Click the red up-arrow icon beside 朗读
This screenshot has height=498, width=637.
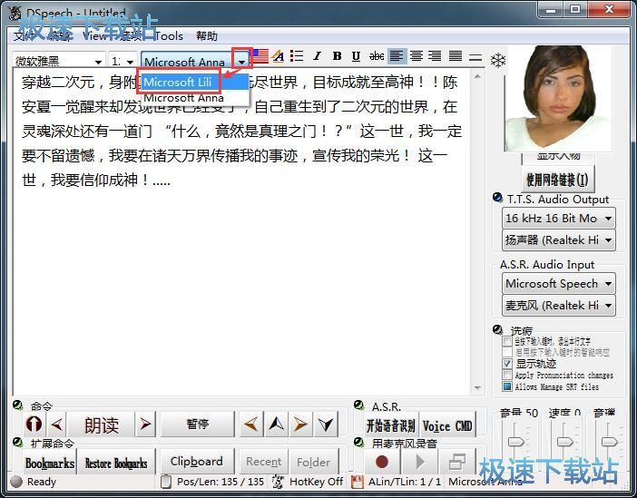34,425
